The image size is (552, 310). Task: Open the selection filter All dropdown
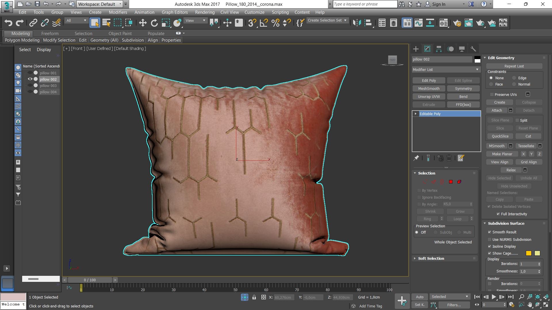pyautogui.click(x=76, y=20)
